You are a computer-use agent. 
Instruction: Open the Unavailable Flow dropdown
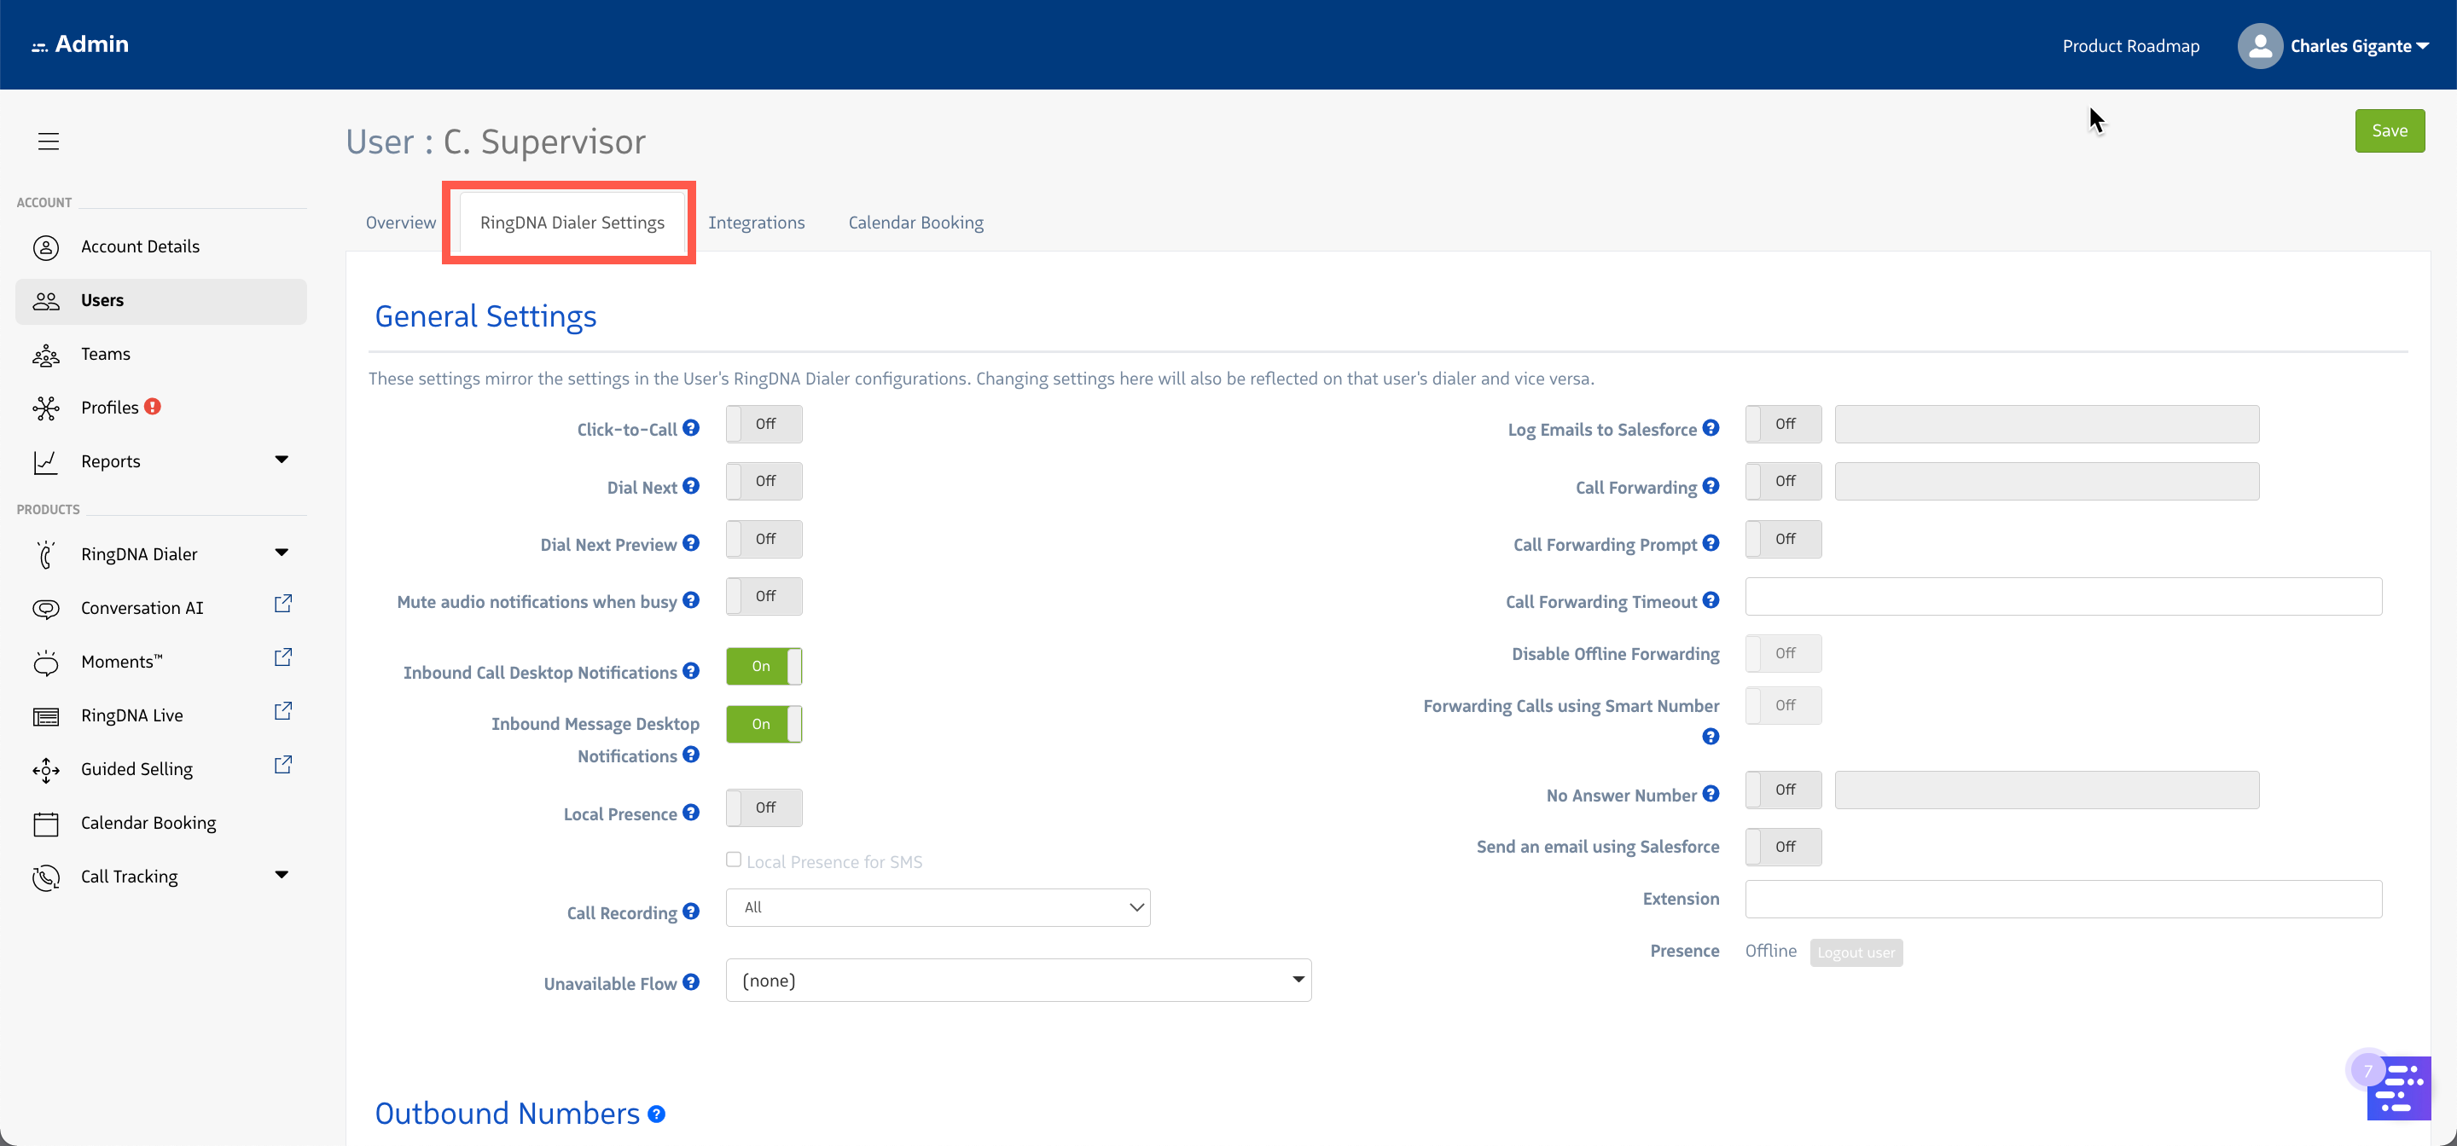pos(1018,980)
